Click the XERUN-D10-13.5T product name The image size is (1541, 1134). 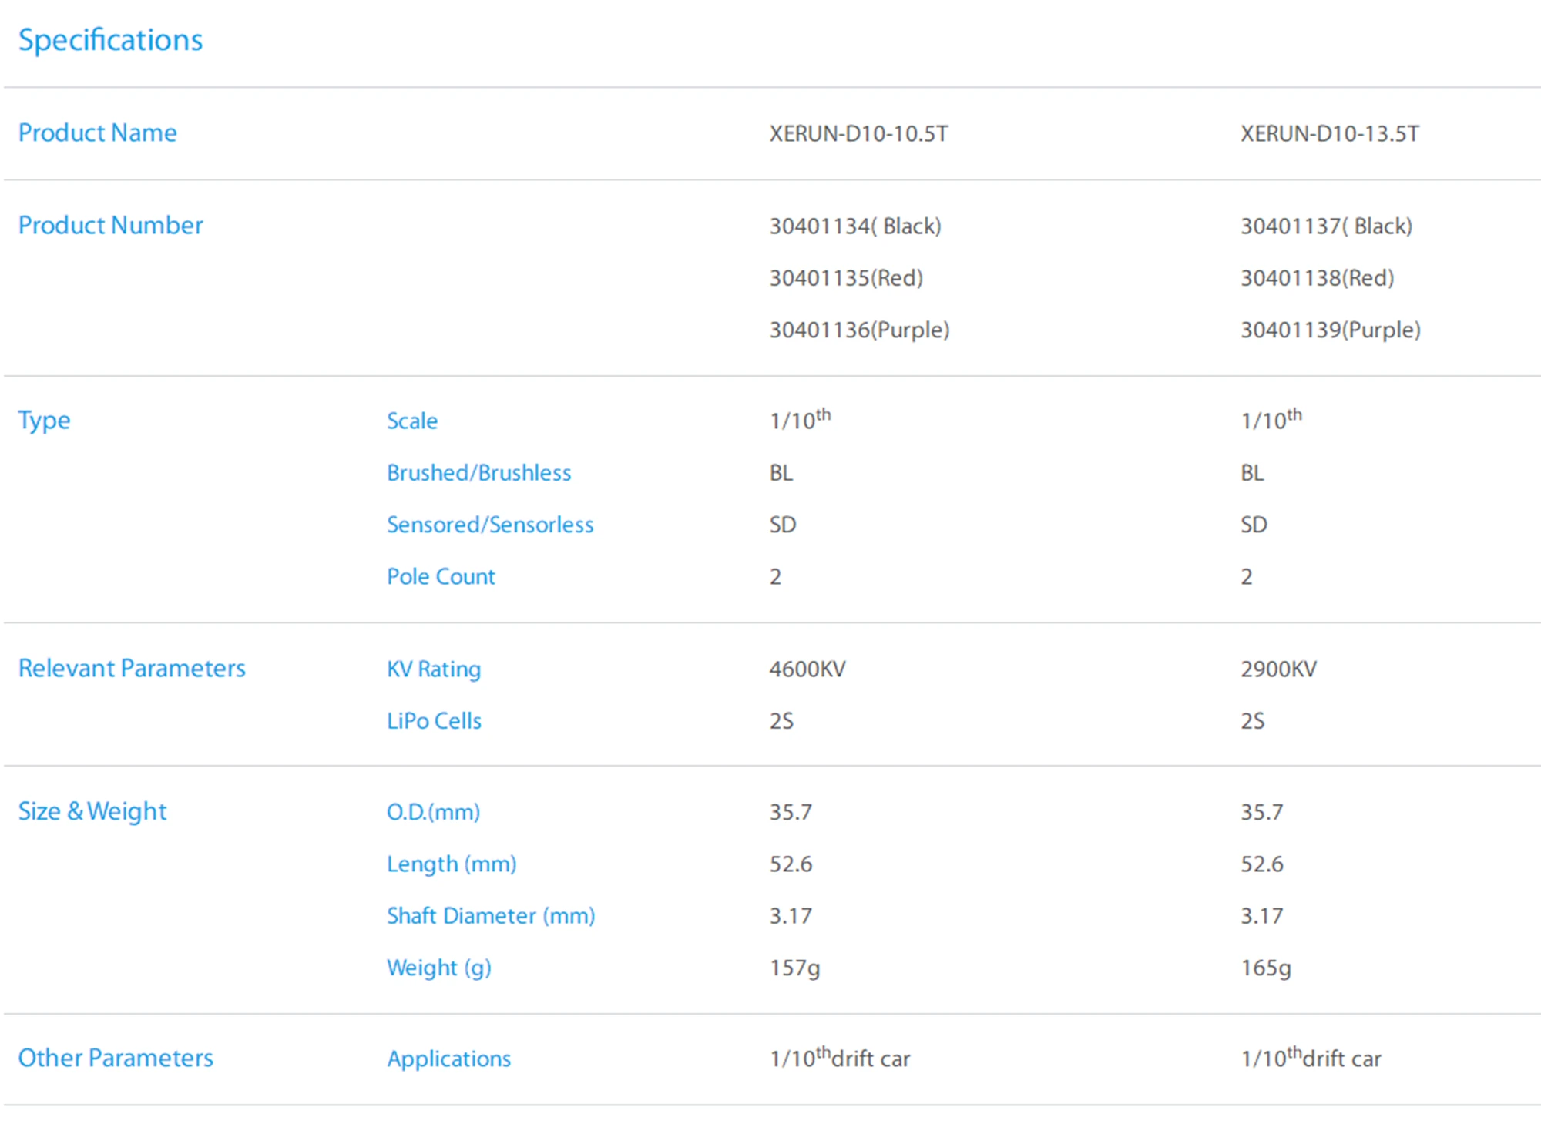(1329, 133)
